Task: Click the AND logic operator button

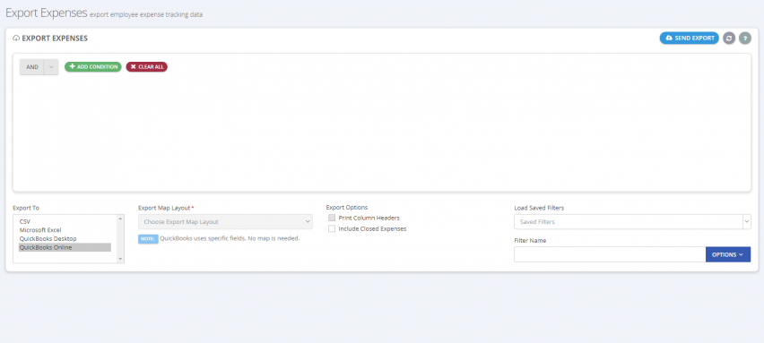Action: [32, 67]
